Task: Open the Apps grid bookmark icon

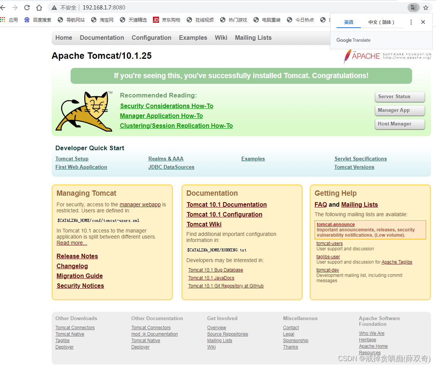Action: [x=3, y=19]
